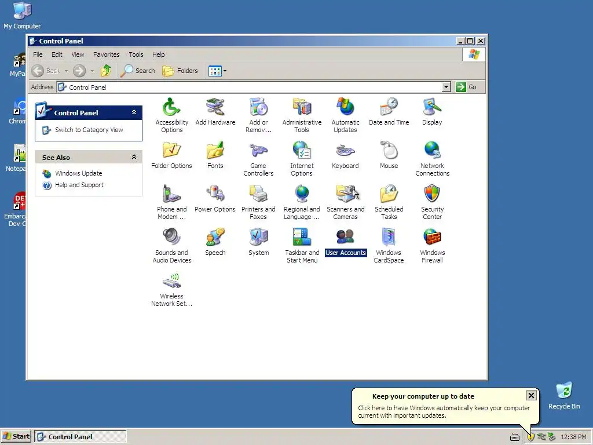
Task: Open Internet Options icon
Action: pyautogui.click(x=302, y=159)
